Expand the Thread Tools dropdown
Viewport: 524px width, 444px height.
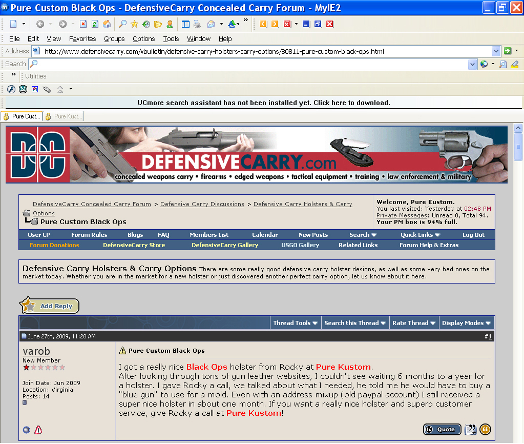pyautogui.click(x=296, y=323)
